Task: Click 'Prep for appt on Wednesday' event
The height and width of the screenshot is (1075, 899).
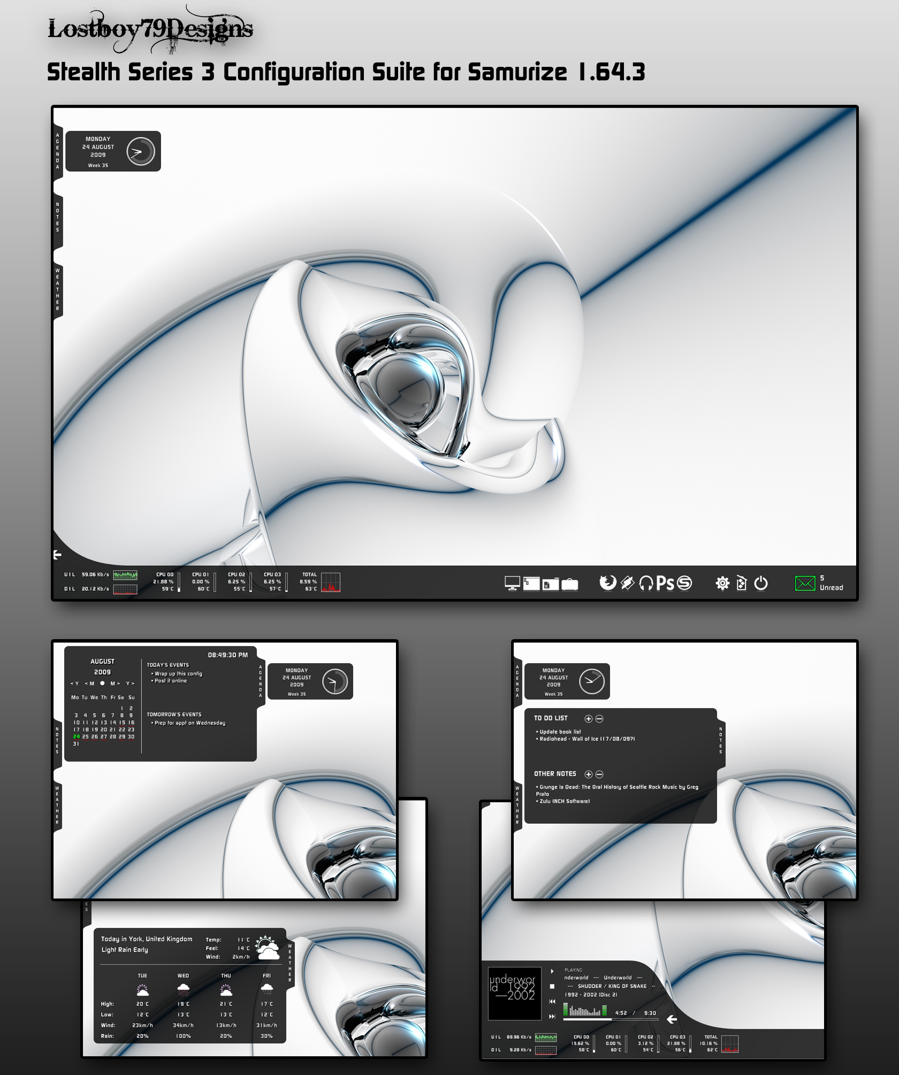Action: [189, 723]
